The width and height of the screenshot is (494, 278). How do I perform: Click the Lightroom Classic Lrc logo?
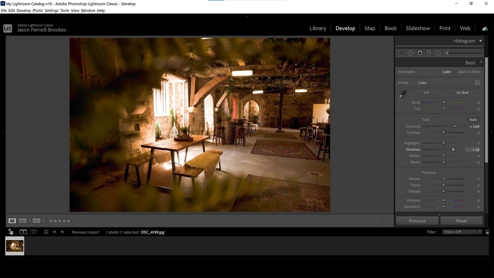8,28
